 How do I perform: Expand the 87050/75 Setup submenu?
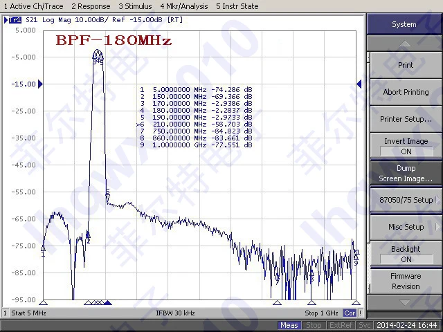tap(406, 200)
